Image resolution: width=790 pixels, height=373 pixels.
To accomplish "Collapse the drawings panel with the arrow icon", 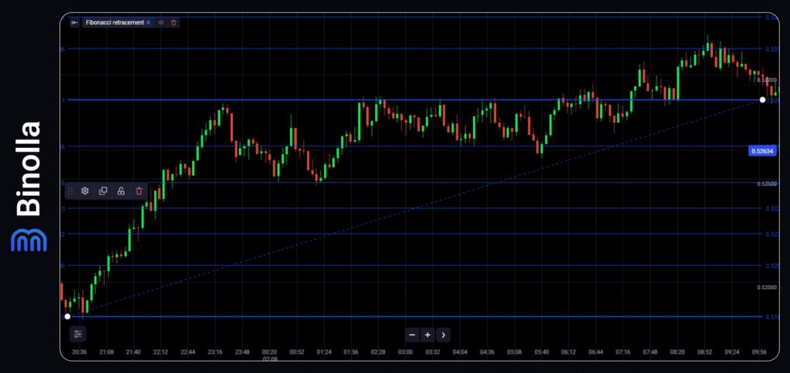I will 74,22.
